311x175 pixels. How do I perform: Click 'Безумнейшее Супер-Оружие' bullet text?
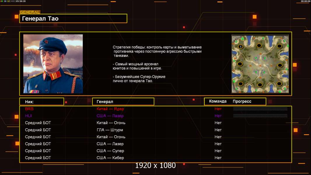pyautogui.click(x=139, y=76)
